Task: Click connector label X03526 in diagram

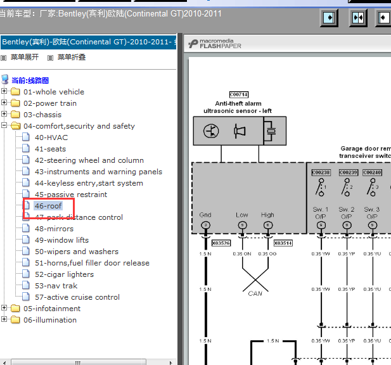Action: coord(221,243)
